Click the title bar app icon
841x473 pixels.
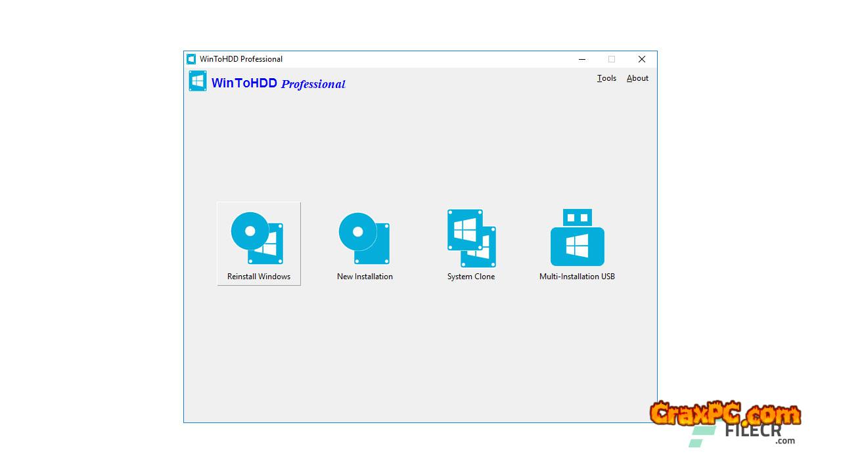point(191,59)
